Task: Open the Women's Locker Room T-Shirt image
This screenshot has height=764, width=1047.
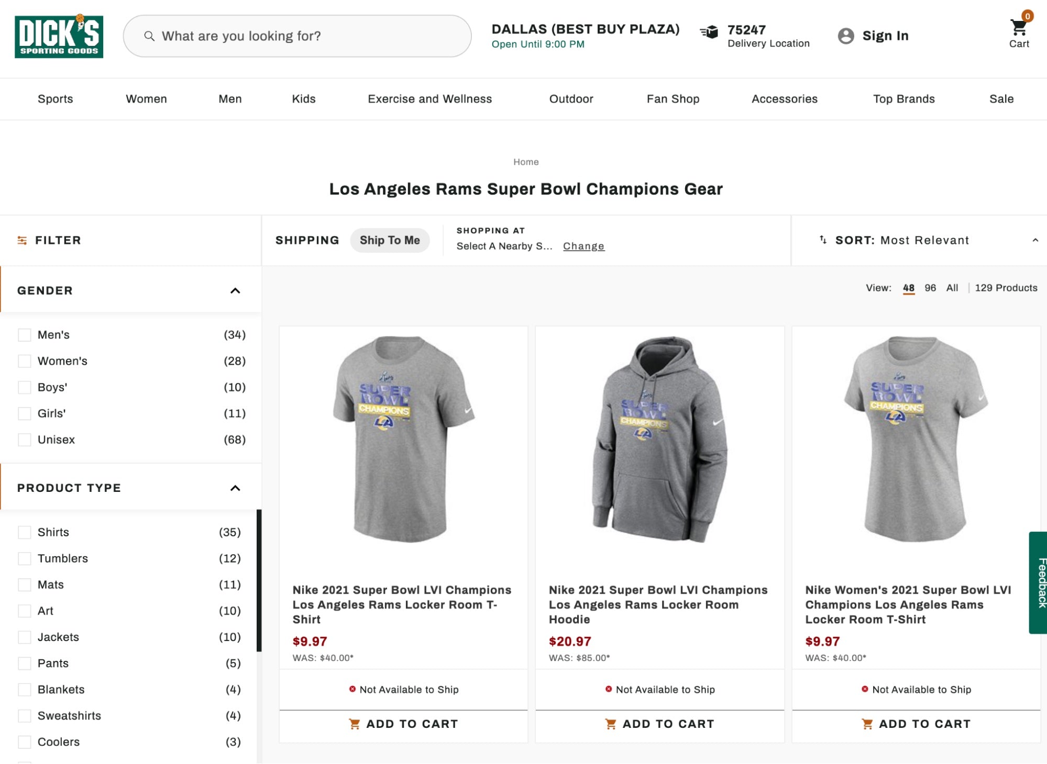Action: pyautogui.click(x=916, y=439)
